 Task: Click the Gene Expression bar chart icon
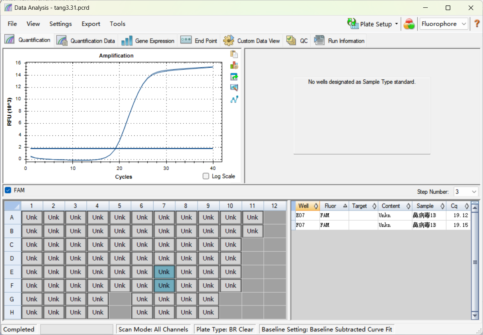(x=127, y=40)
